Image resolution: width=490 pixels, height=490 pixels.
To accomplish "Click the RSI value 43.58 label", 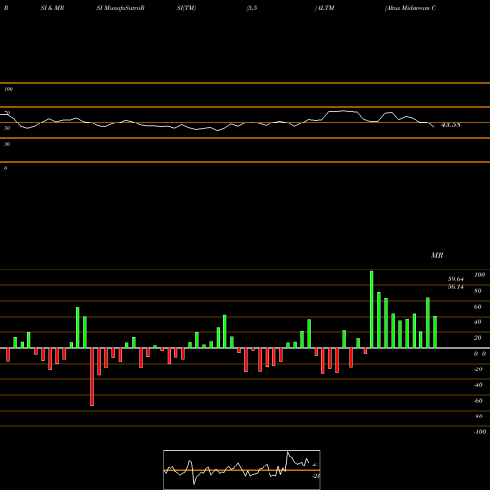I will coord(451,125).
